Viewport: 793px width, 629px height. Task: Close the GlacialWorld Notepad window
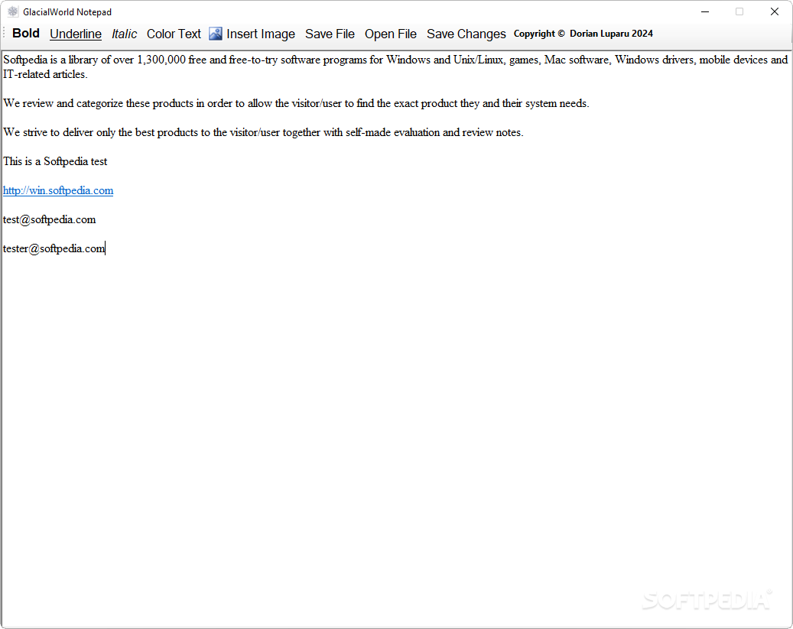[x=775, y=11]
